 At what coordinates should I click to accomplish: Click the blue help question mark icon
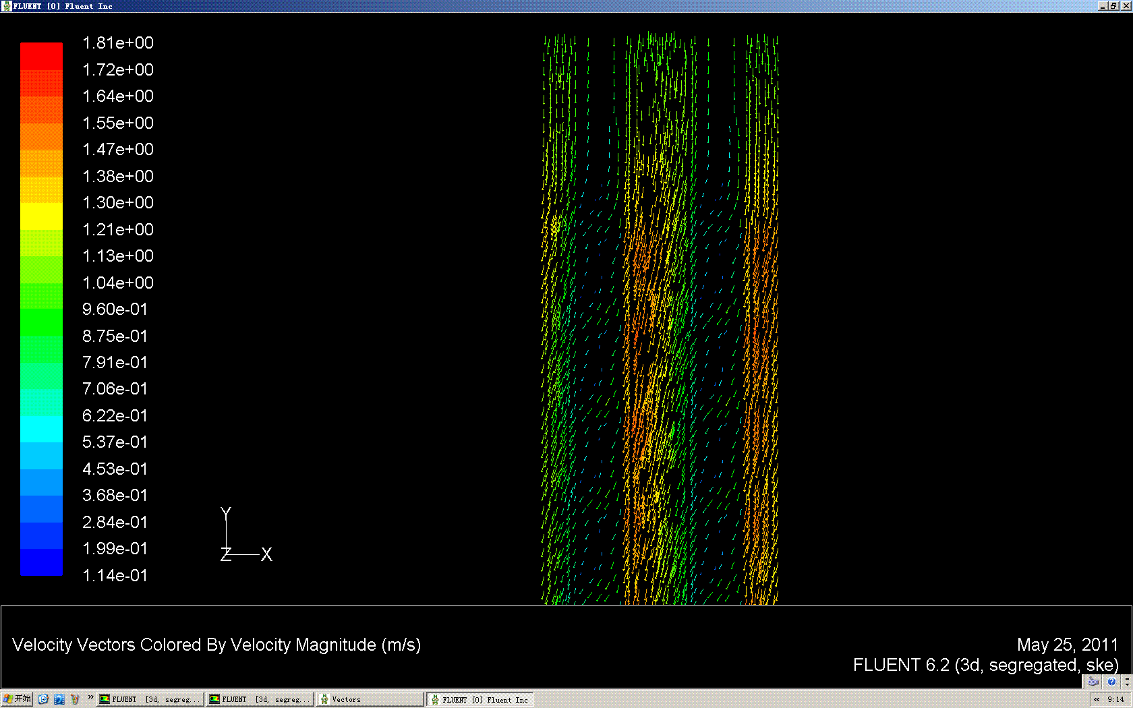pyautogui.click(x=1111, y=682)
